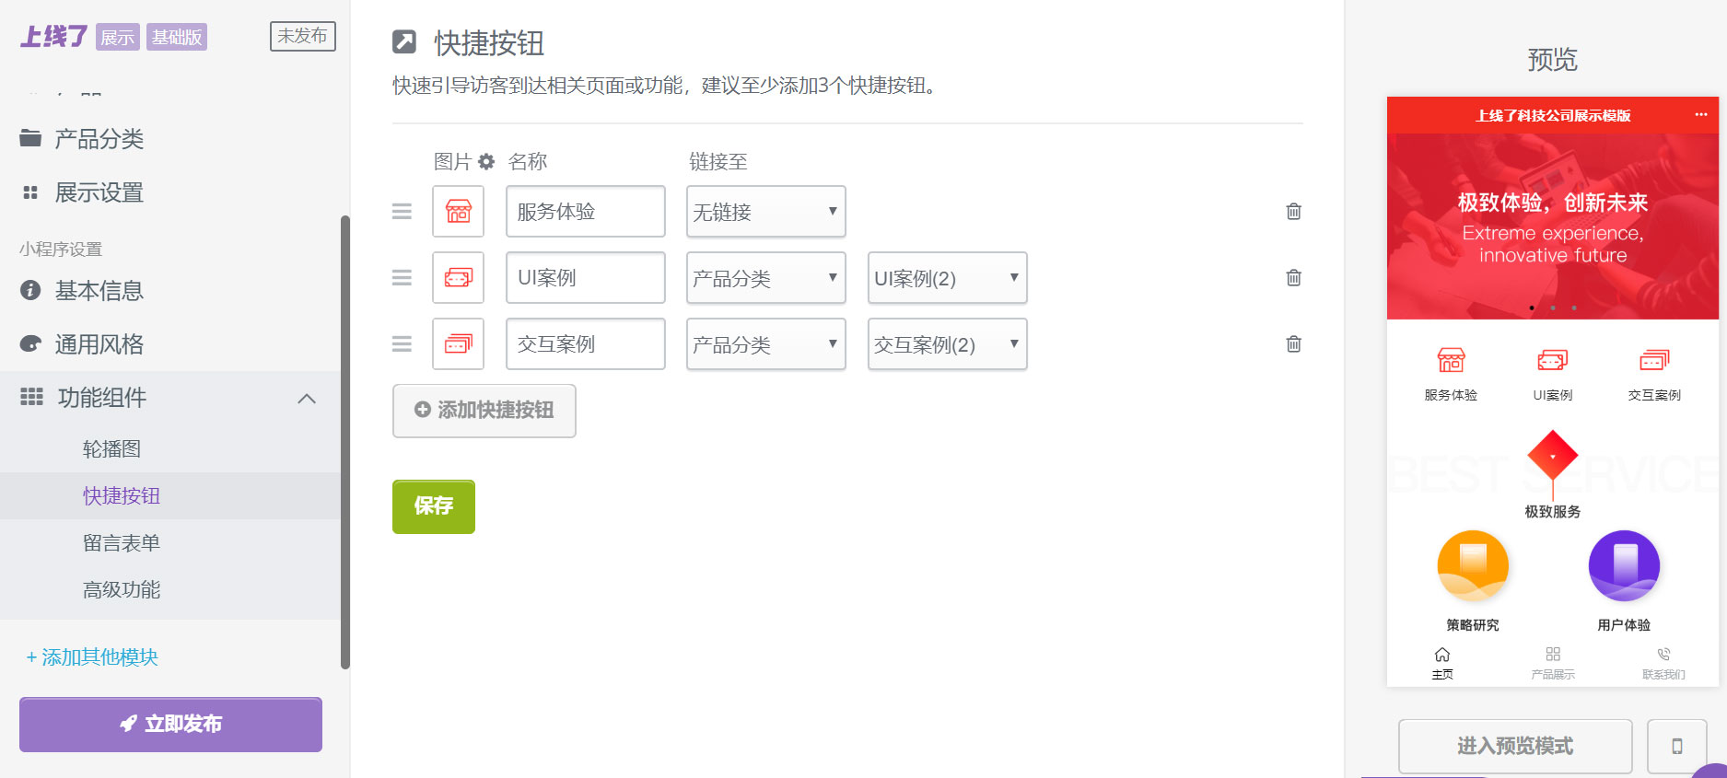This screenshot has height=778, width=1727.
Task: Click + 添加其他模块 link
Action: coord(92,657)
